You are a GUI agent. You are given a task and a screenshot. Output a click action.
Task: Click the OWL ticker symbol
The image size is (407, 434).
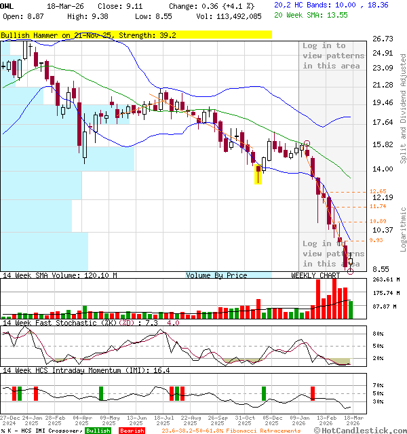point(7,5)
